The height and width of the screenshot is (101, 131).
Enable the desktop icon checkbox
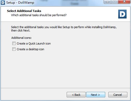pos(14,49)
